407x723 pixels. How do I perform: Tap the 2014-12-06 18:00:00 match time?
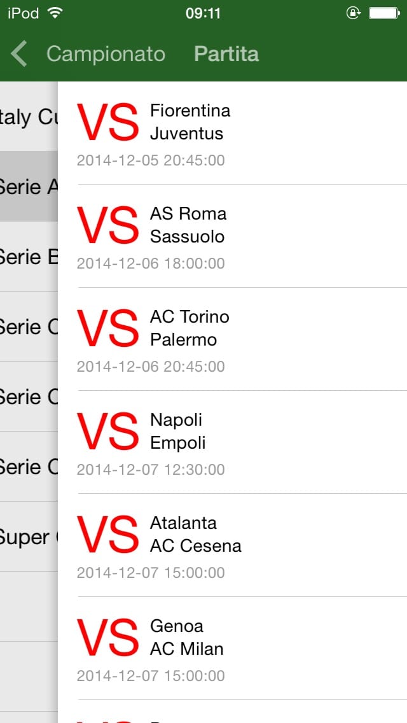(151, 263)
